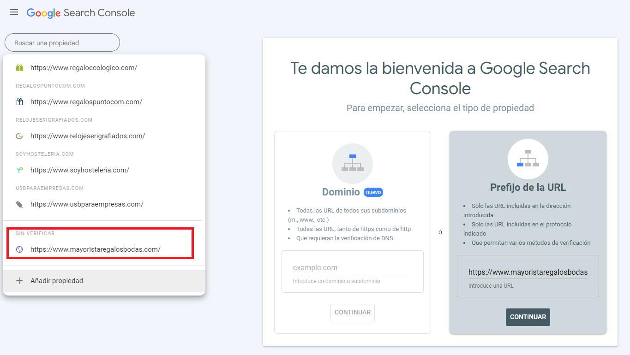Click the plus icon beside Añadir propiedad
The width and height of the screenshot is (630, 355).
point(19,281)
